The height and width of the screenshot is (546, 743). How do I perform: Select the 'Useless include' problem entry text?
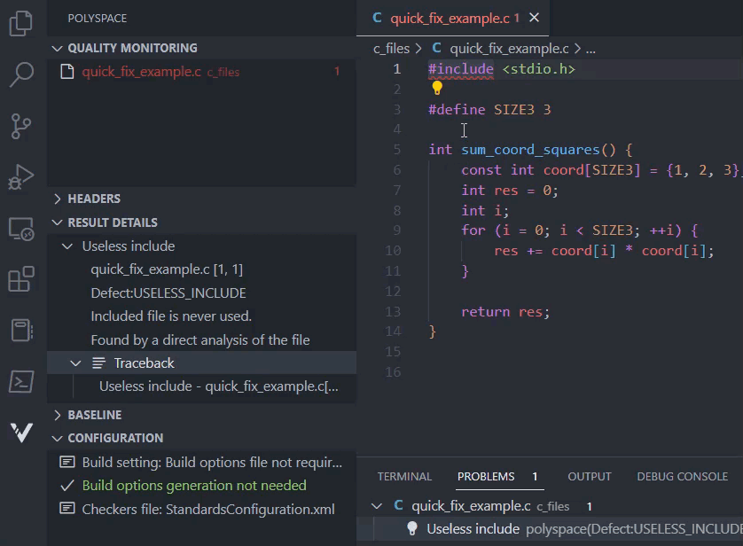[473, 529]
